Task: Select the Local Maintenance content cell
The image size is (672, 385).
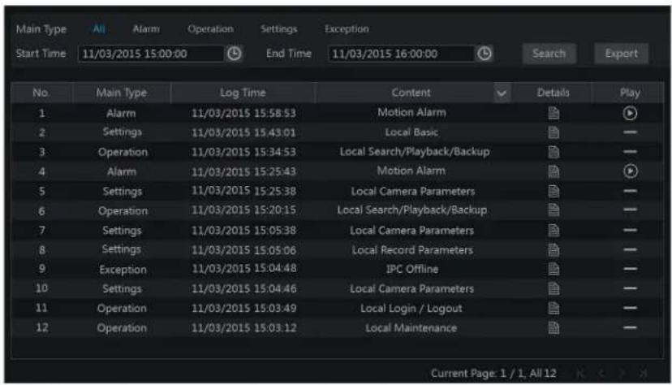Action: tap(411, 328)
